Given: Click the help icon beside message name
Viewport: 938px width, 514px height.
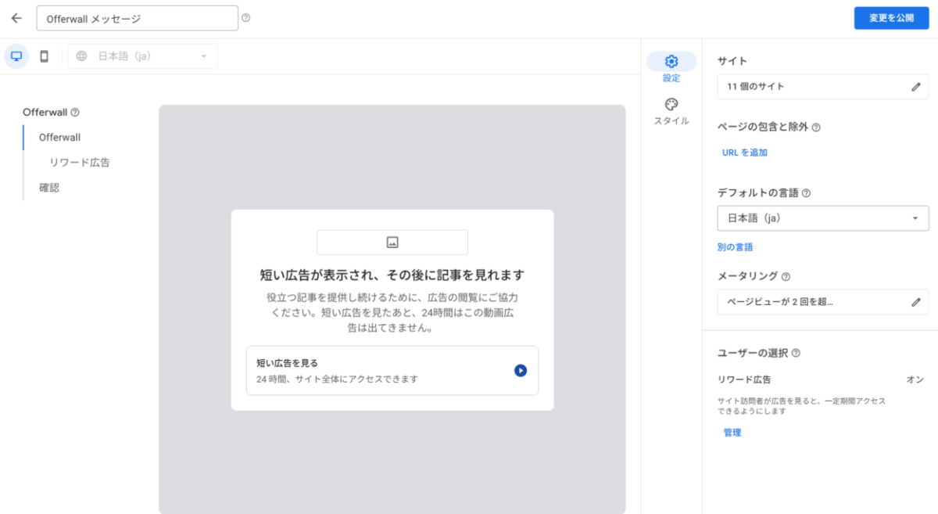Looking at the screenshot, I should tap(246, 18).
